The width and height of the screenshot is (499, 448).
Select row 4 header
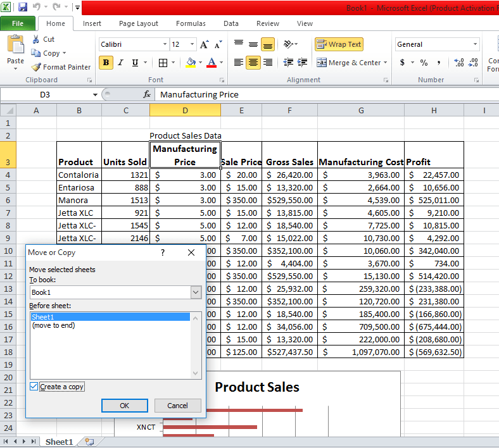click(8, 175)
